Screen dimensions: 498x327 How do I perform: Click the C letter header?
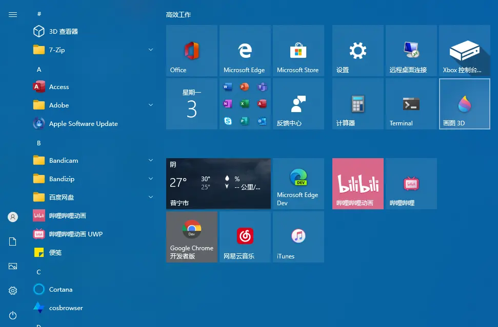(x=39, y=272)
